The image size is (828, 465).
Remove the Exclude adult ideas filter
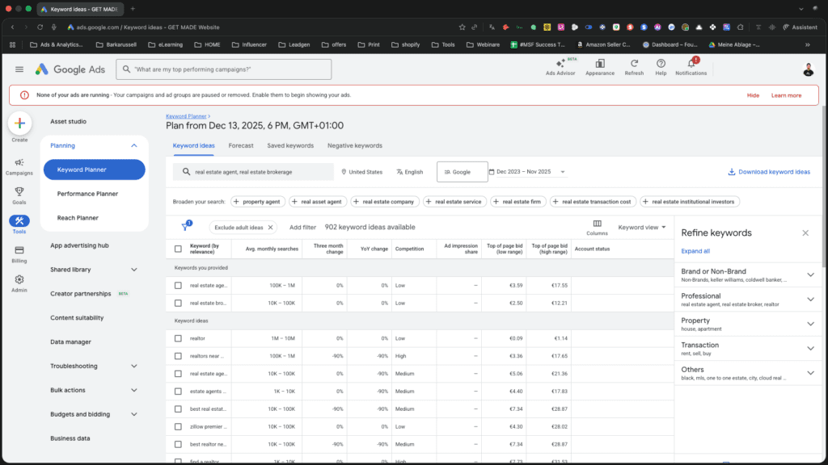[x=270, y=227]
